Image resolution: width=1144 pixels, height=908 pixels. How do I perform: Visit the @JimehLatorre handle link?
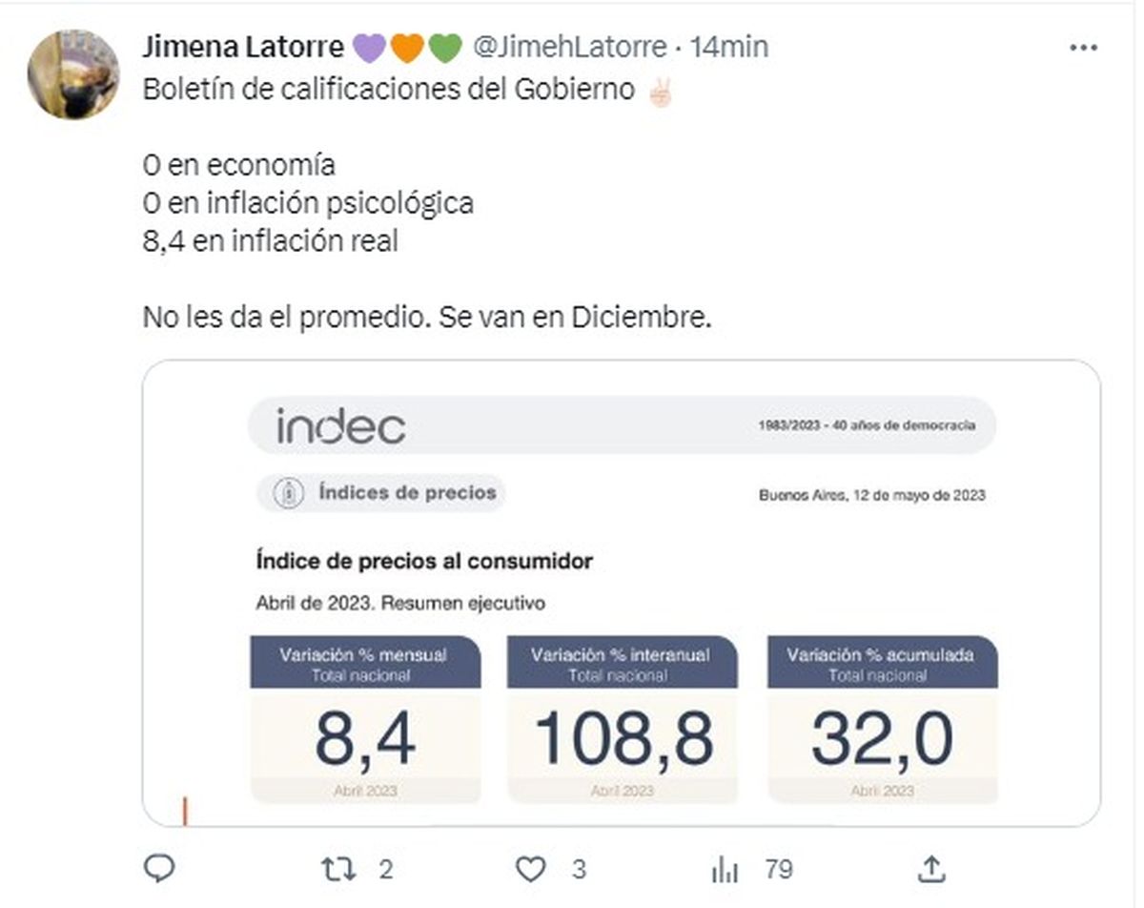click(x=569, y=47)
